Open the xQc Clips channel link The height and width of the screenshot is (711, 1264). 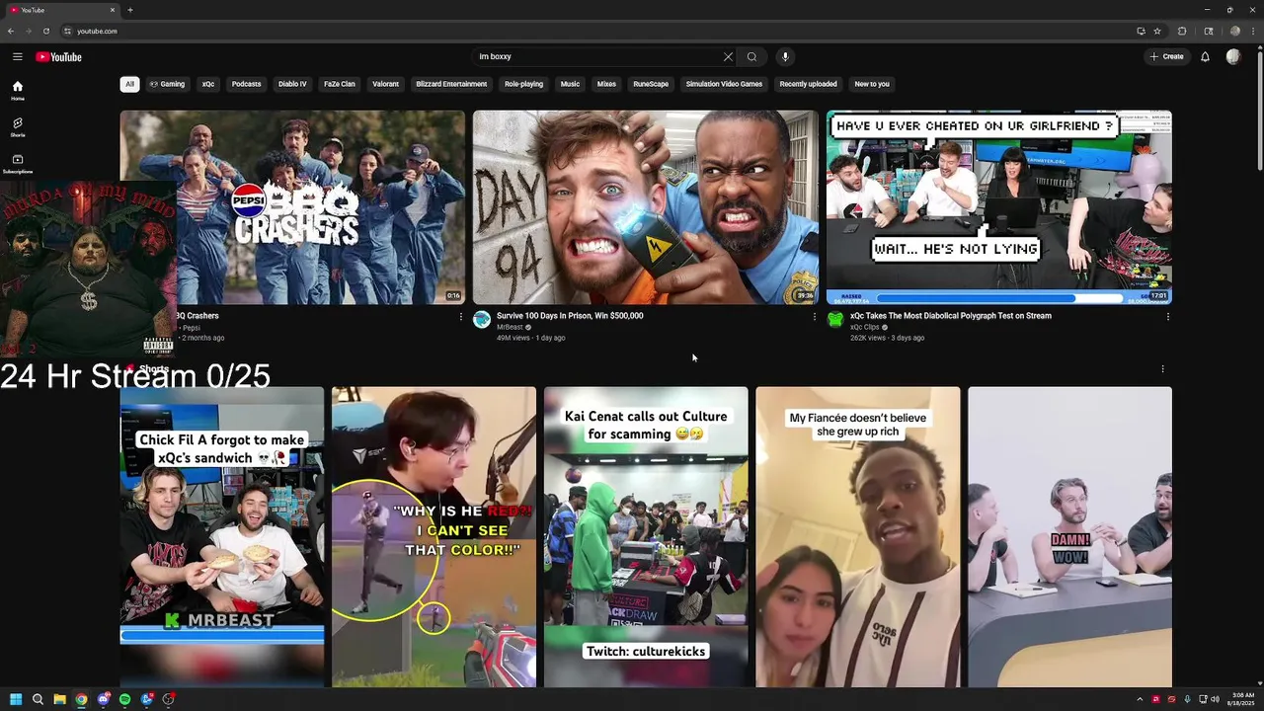[864, 327]
